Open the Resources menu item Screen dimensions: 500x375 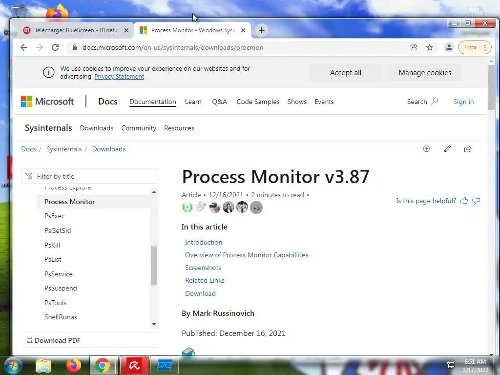coord(179,128)
